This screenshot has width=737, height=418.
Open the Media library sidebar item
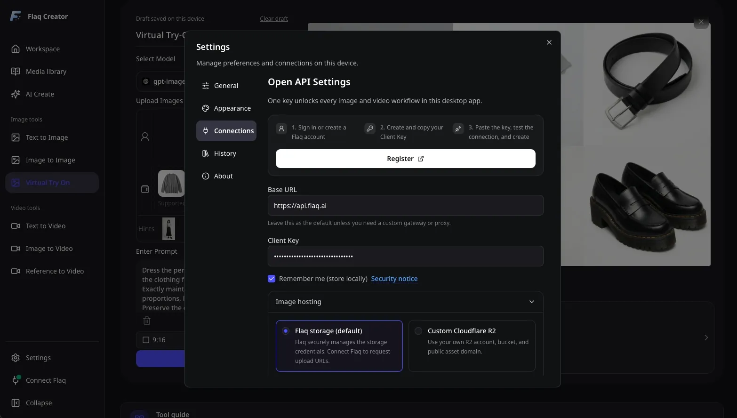click(52, 72)
